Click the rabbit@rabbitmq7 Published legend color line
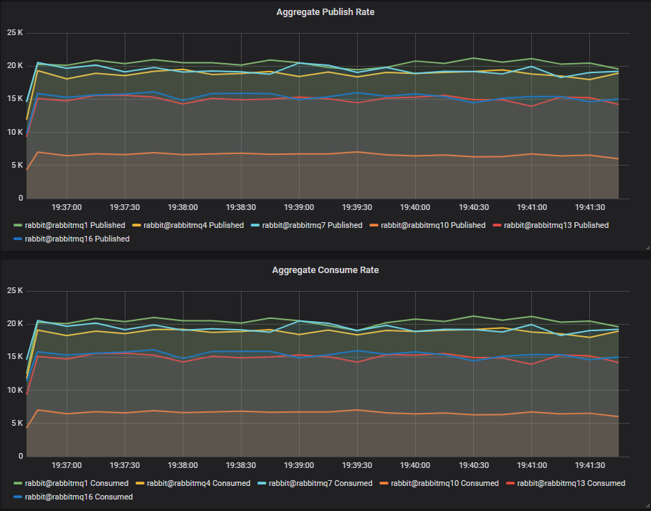Viewport: 651px width, 511px height. pyautogui.click(x=256, y=225)
